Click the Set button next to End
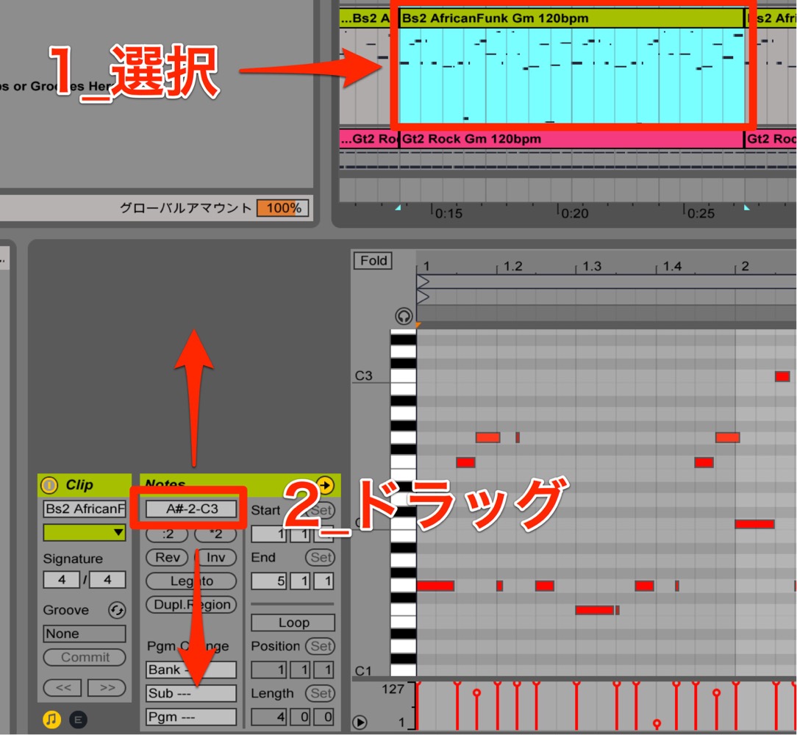797x735 pixels. [x=321, y=558]
